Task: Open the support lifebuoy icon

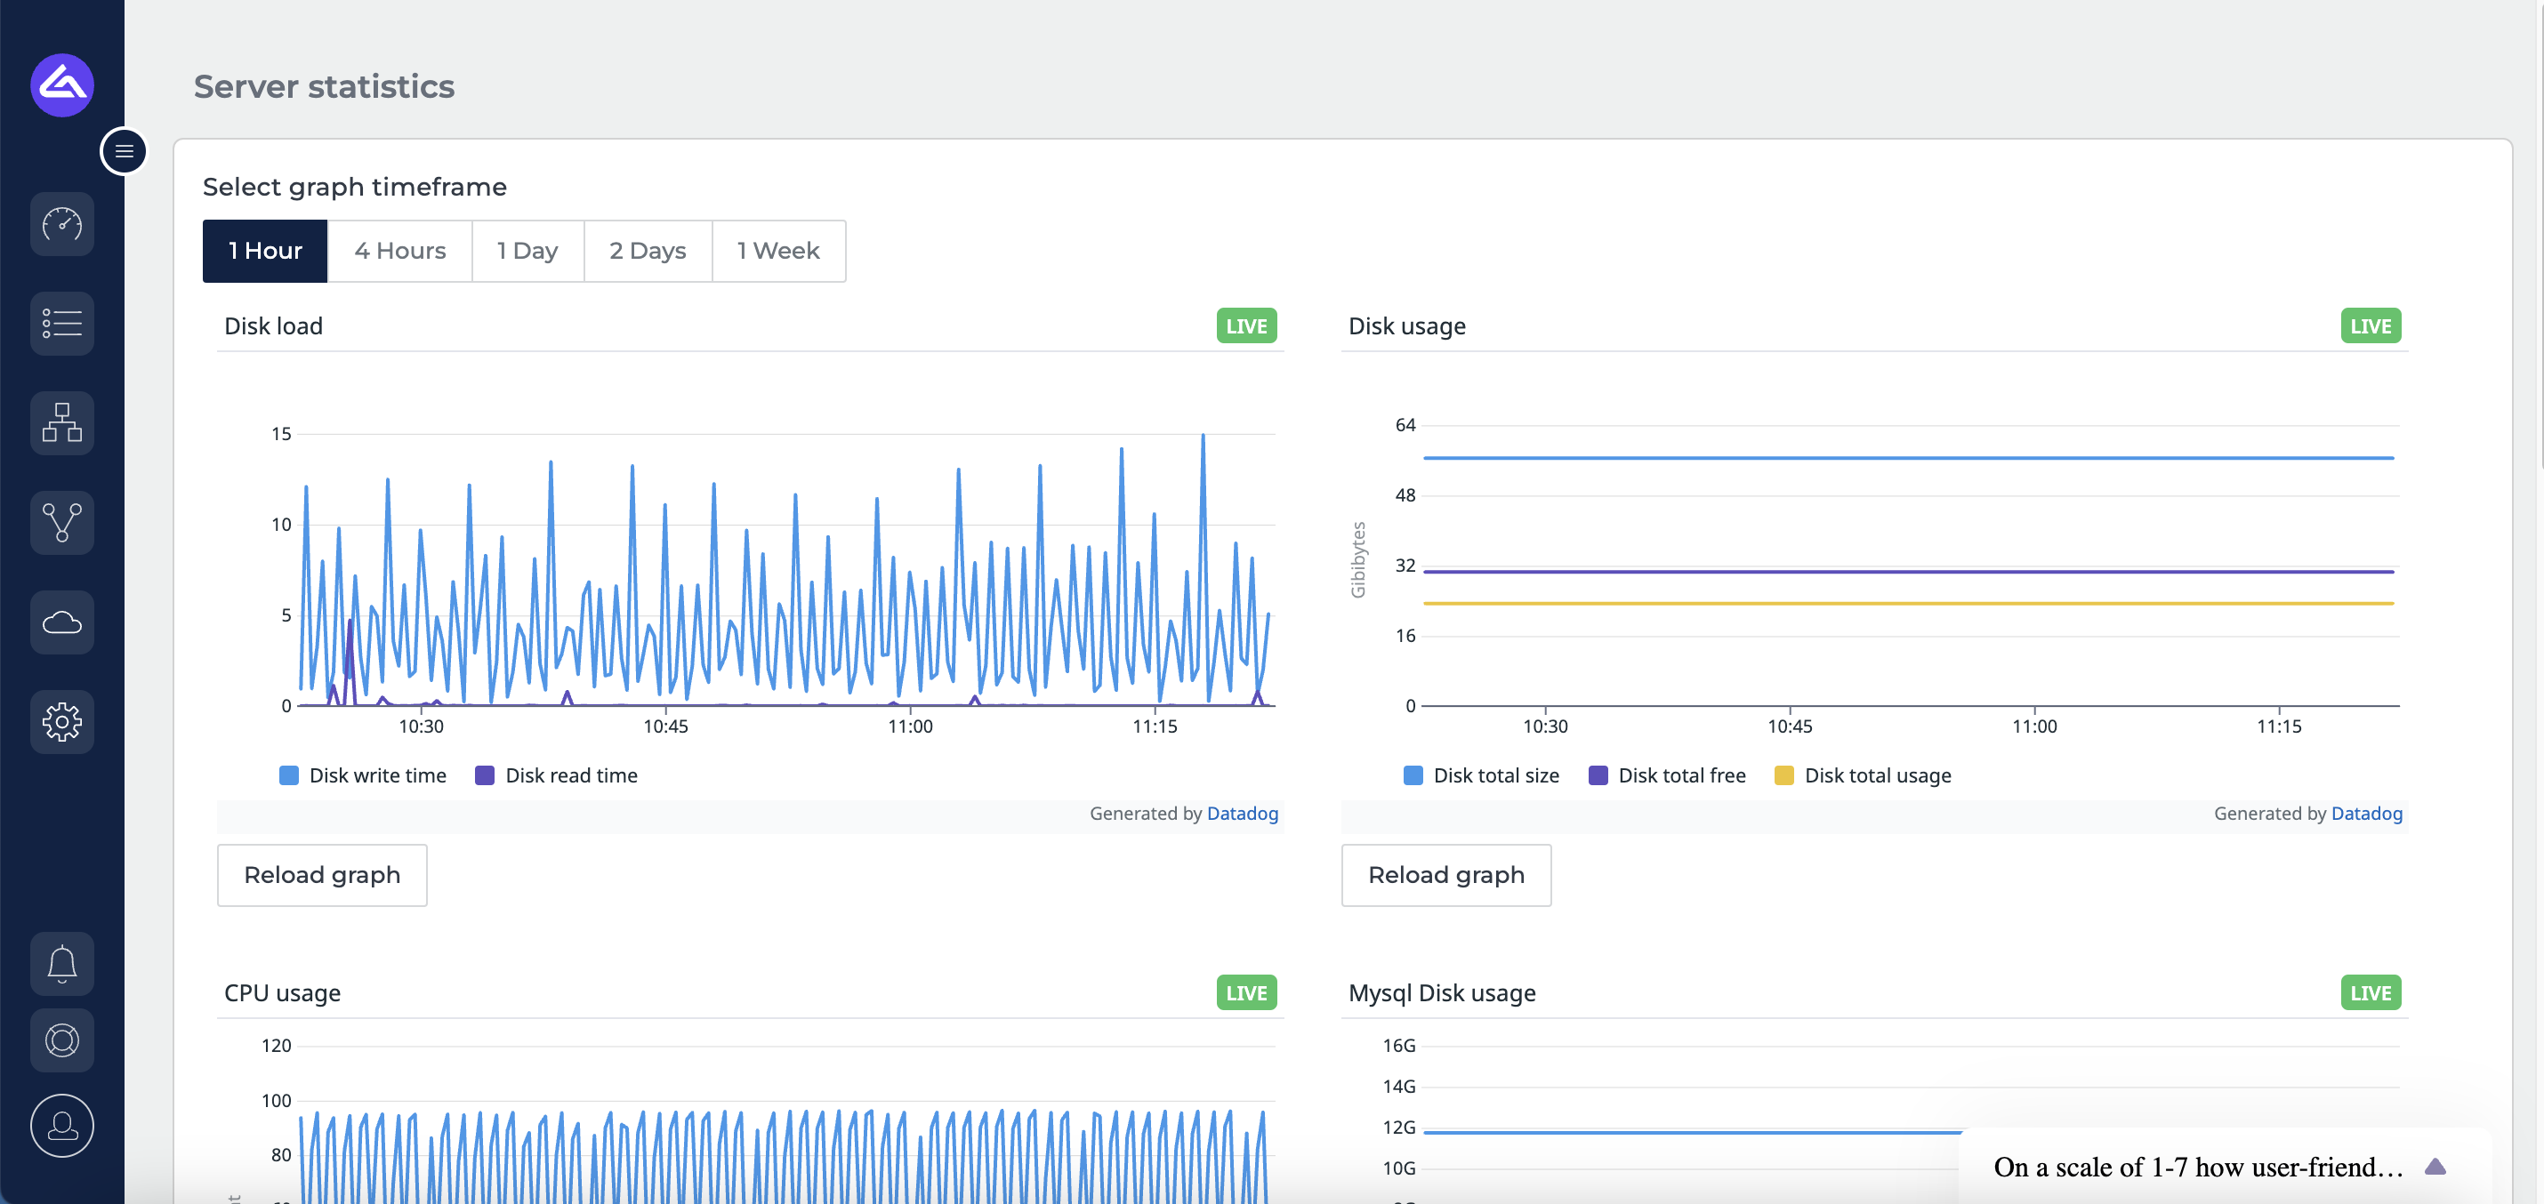Action: click(x=62, y=1040)
